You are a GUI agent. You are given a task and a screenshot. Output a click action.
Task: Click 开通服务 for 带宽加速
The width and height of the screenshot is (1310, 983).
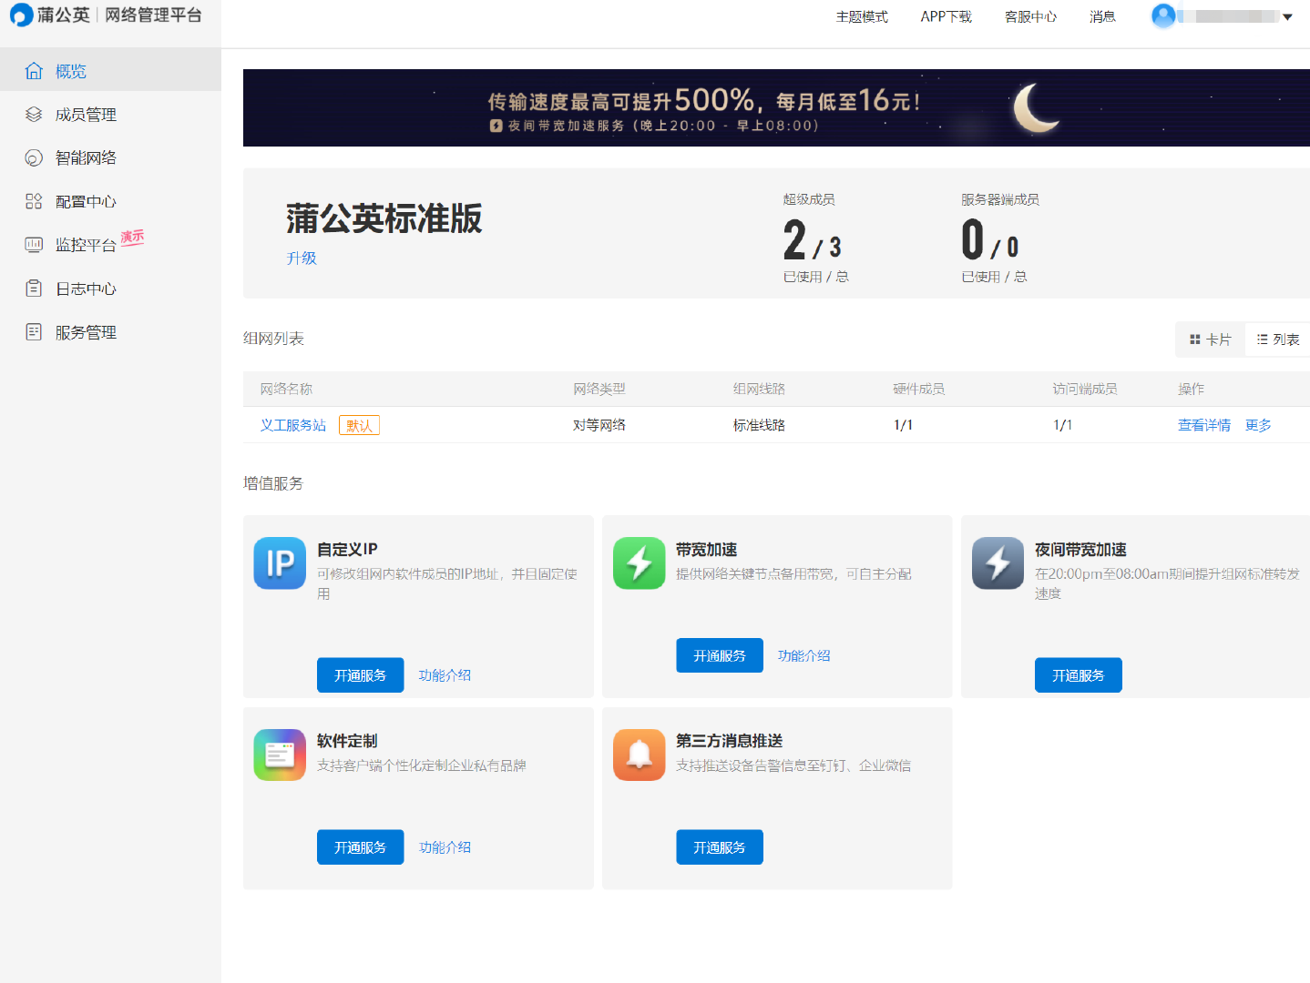click(720, 655)
